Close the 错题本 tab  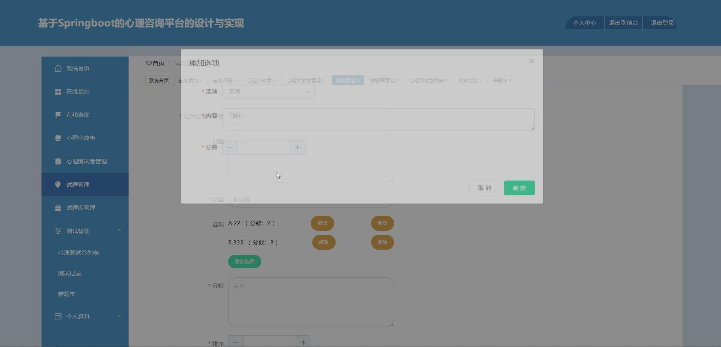point(510,80)
